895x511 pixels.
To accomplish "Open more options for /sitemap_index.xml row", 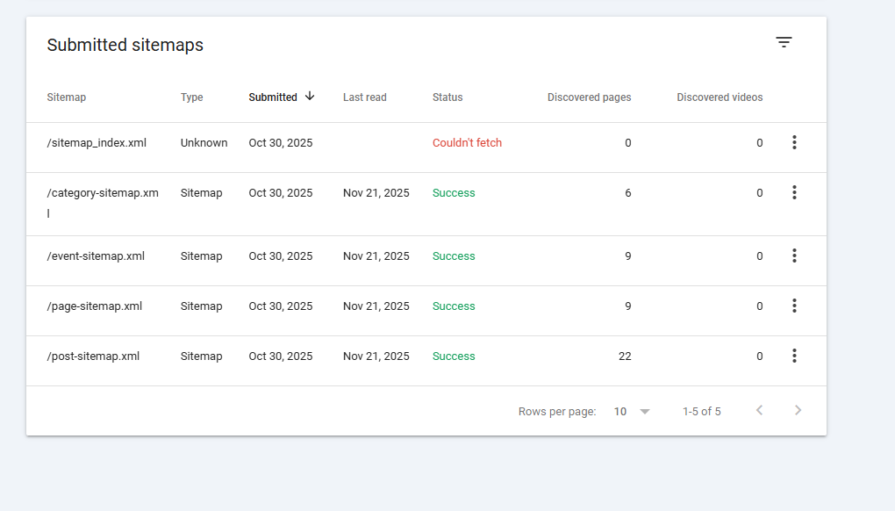I will pyautogui.click(x=794, y=142).
